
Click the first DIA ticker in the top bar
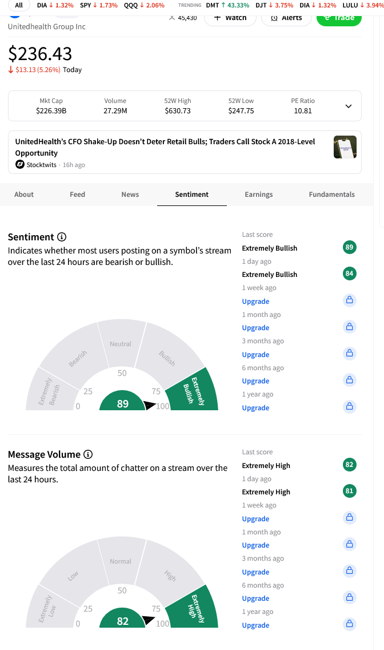click(x=55, y=5)
